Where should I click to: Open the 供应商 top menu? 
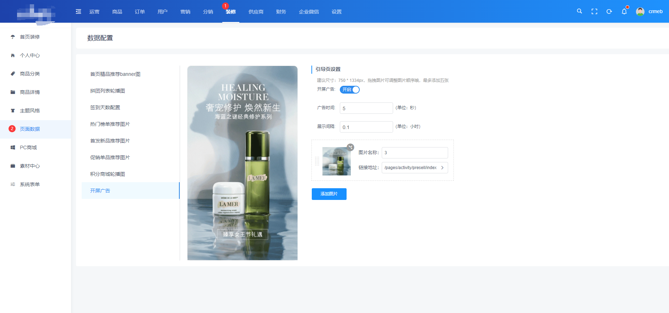256,12
